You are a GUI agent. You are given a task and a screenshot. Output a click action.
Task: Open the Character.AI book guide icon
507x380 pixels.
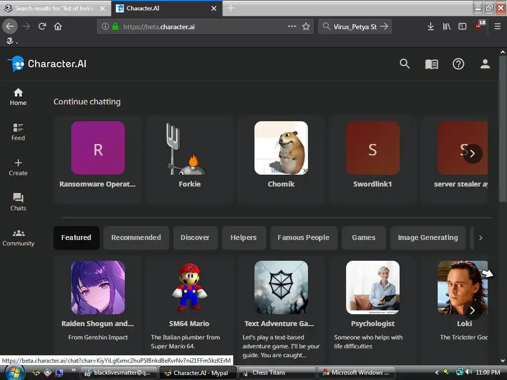click(x=431, y=64)
